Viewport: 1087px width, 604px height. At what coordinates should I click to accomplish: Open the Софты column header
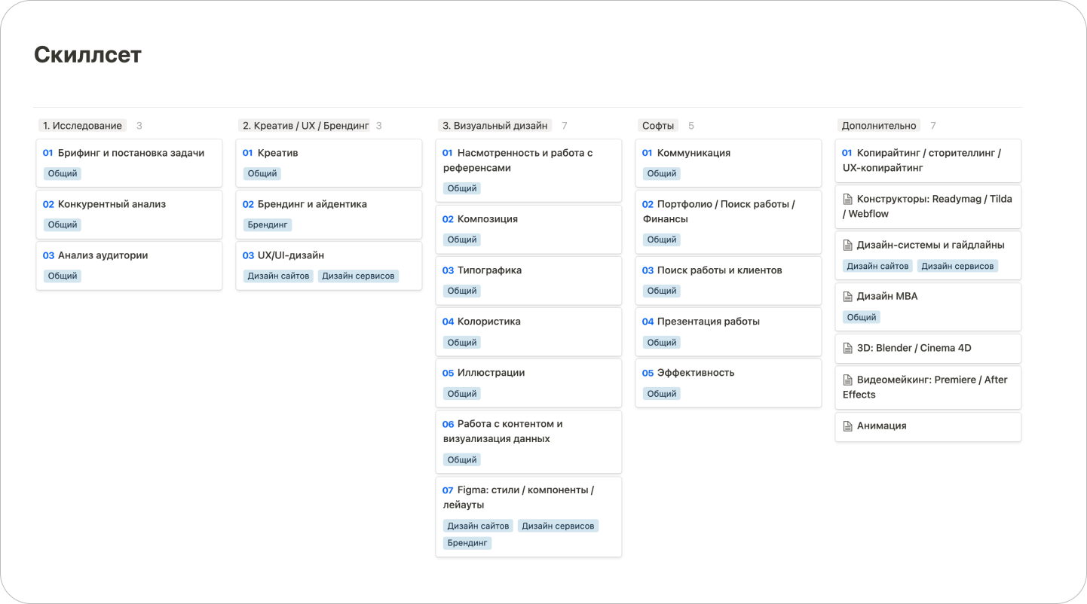658,126
